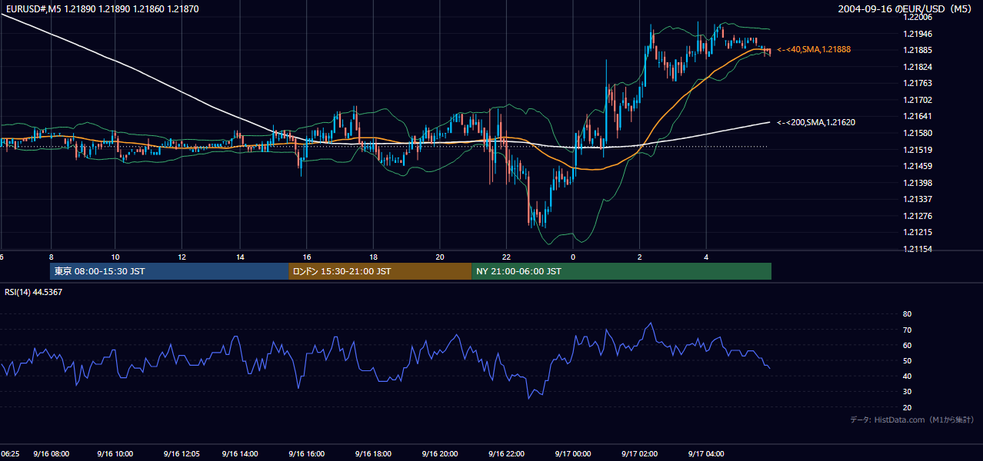Click hour tick 12 under the price chart
Screen dimensions: 983x461
[182, 257]
